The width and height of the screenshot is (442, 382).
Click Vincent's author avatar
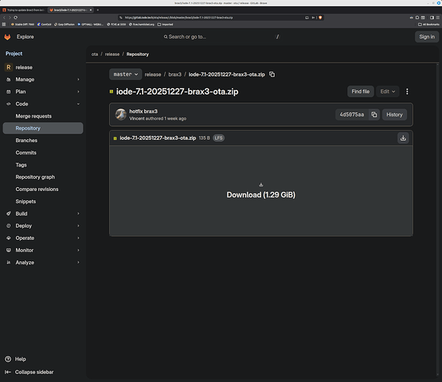[121, 115]
